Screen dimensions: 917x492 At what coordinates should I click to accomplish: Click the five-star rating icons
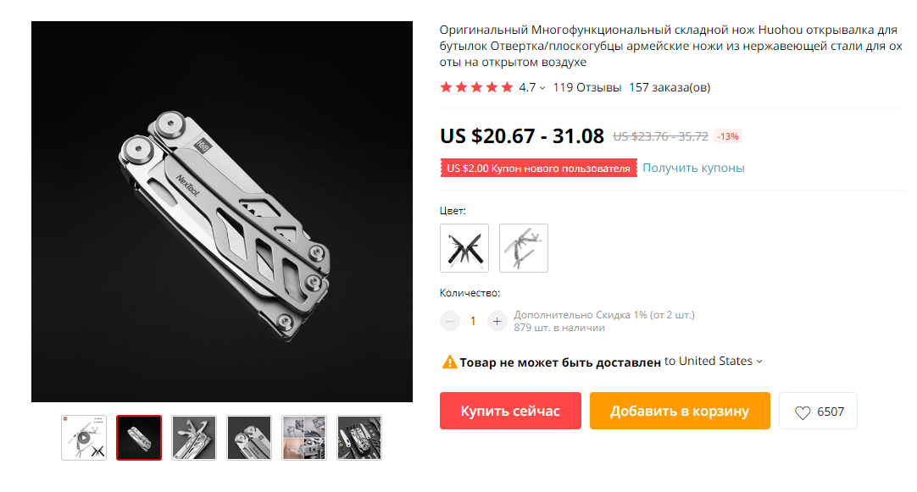(476, 88)
